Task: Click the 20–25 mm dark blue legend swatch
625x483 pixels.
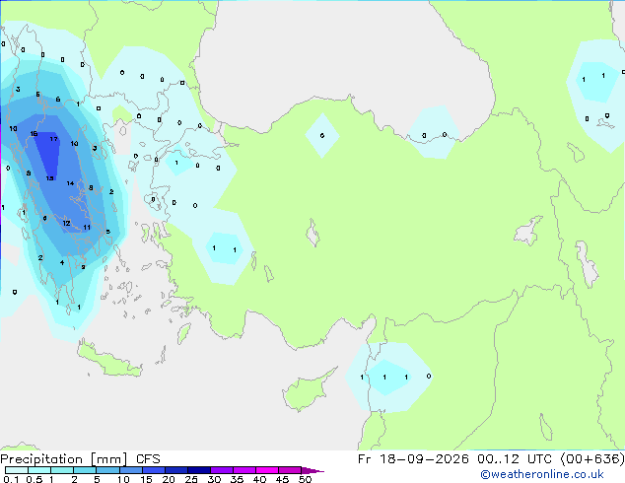Action: (175, 470)
